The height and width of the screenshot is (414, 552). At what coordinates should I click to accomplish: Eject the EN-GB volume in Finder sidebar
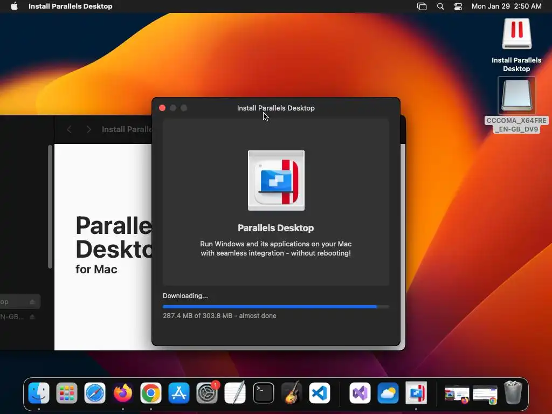[32, 317]
